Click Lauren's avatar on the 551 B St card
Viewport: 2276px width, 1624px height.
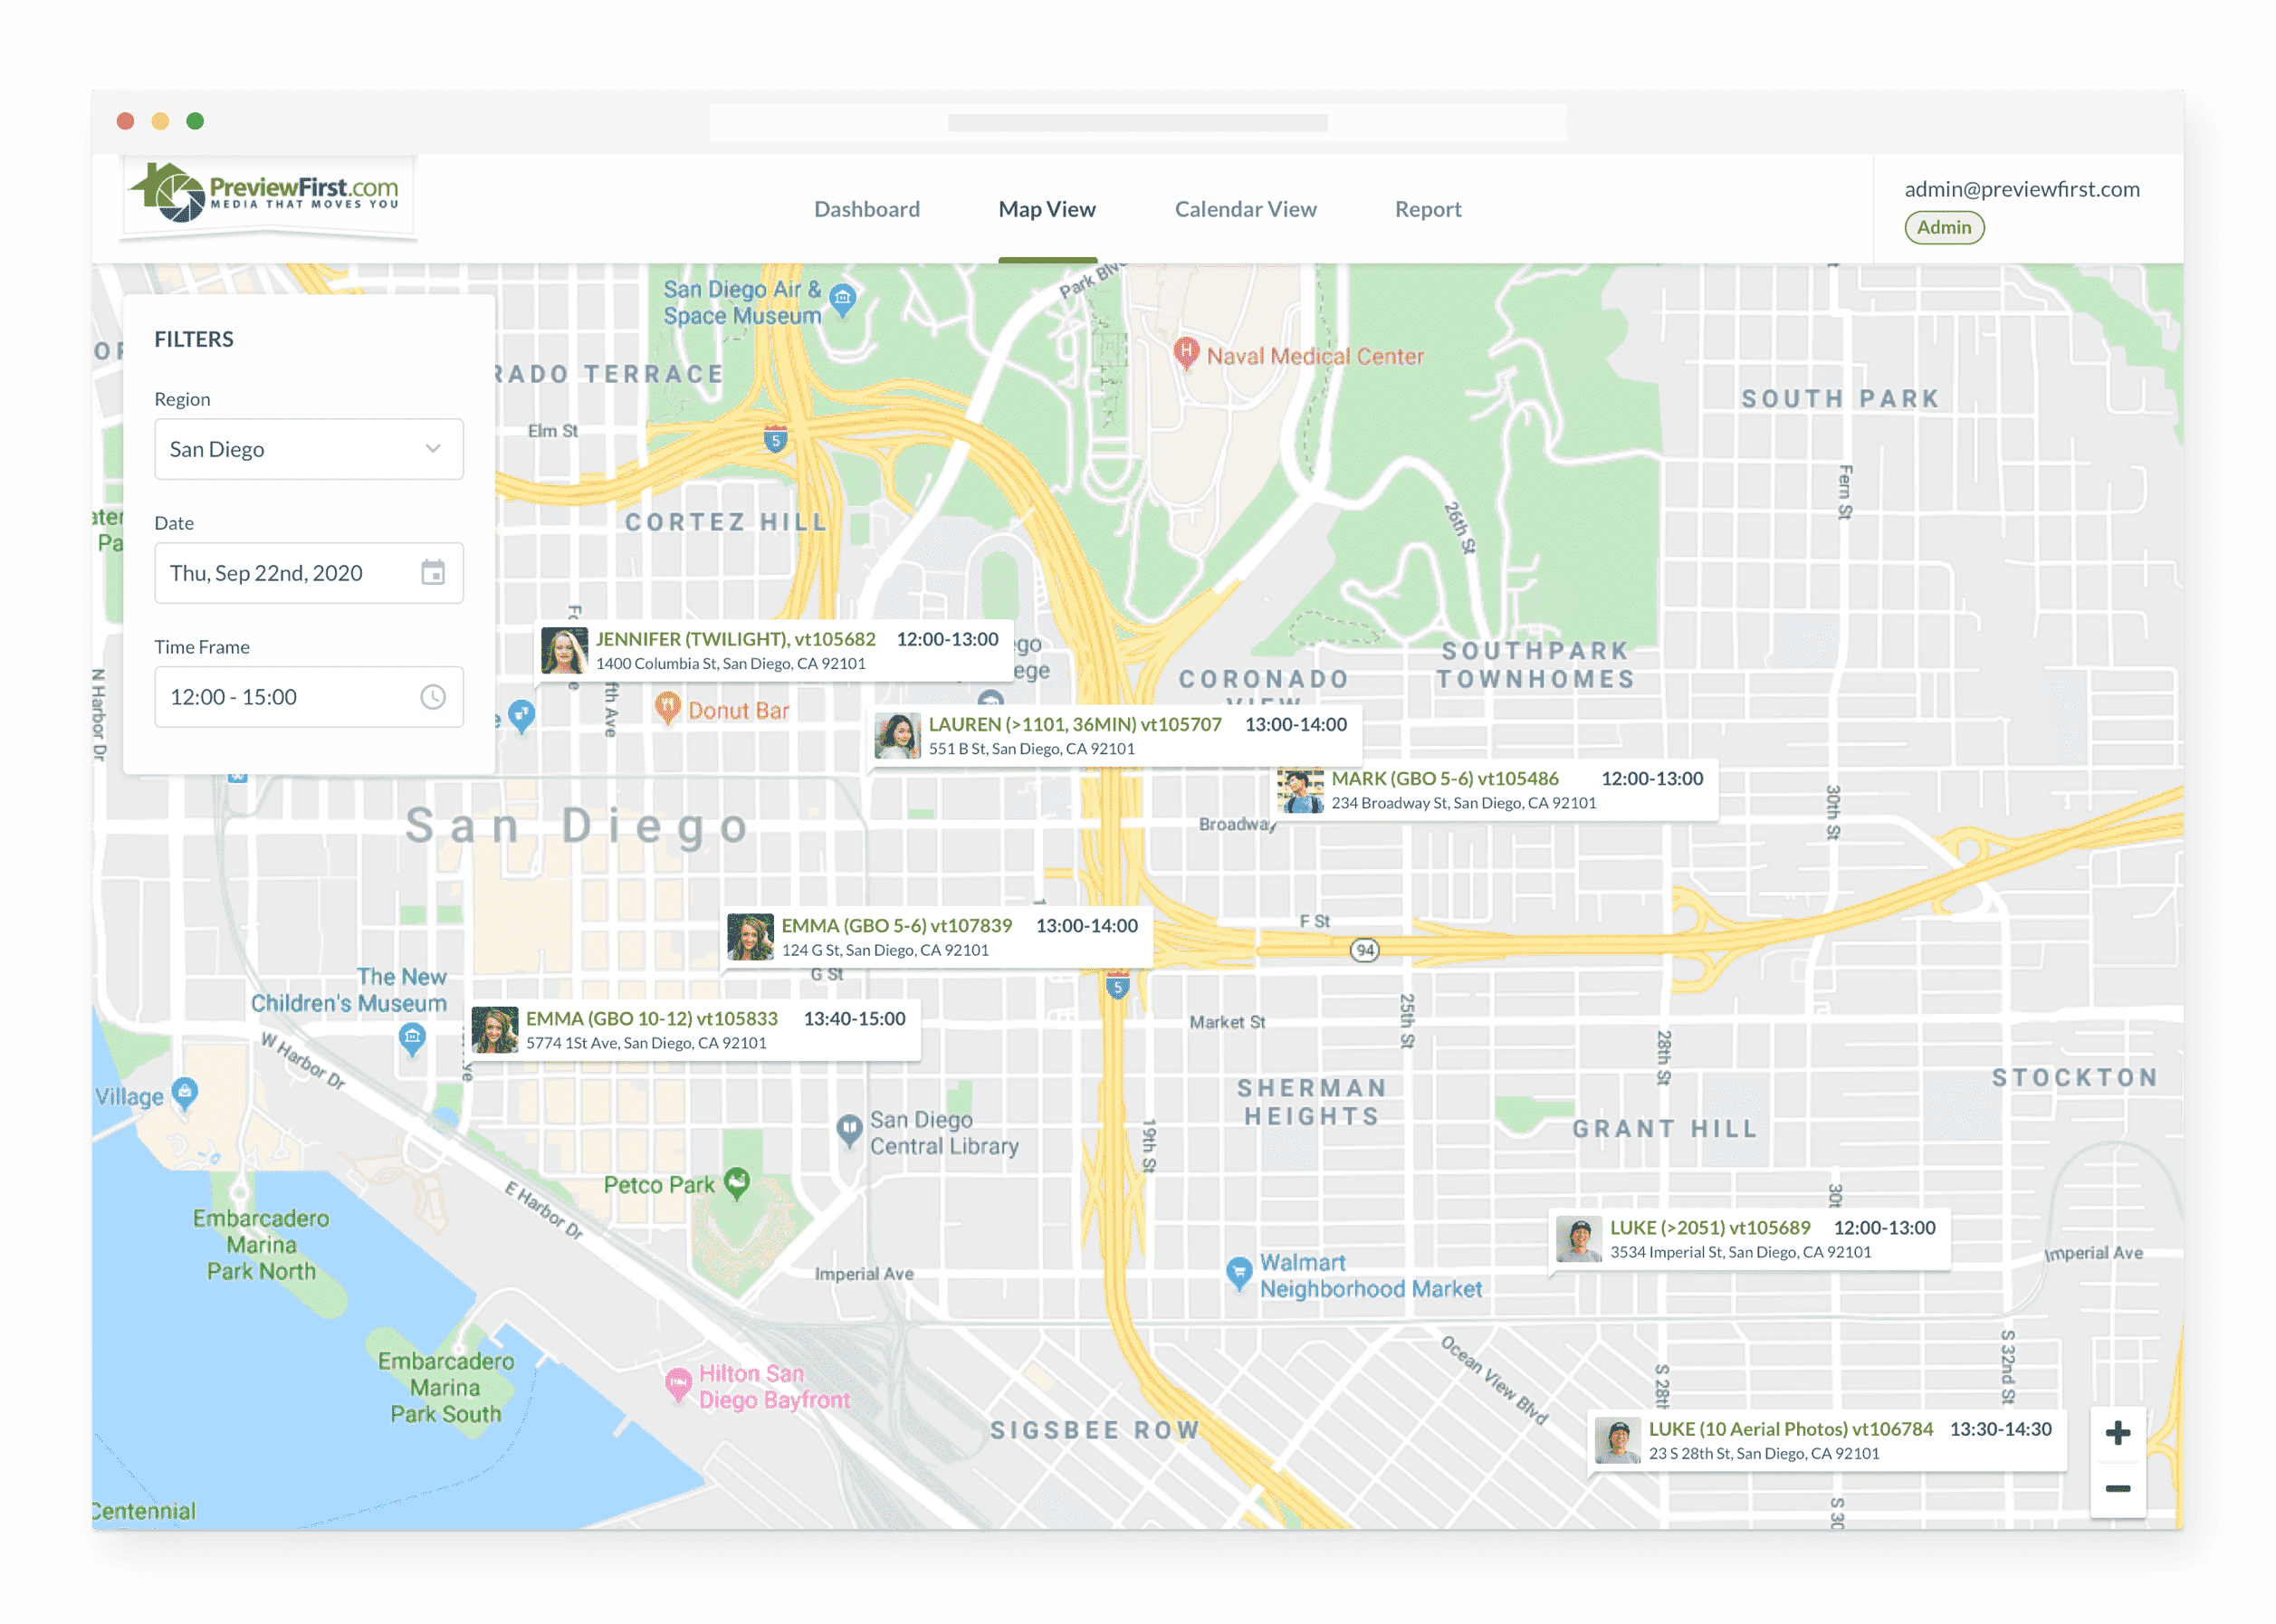click(897, 736)
